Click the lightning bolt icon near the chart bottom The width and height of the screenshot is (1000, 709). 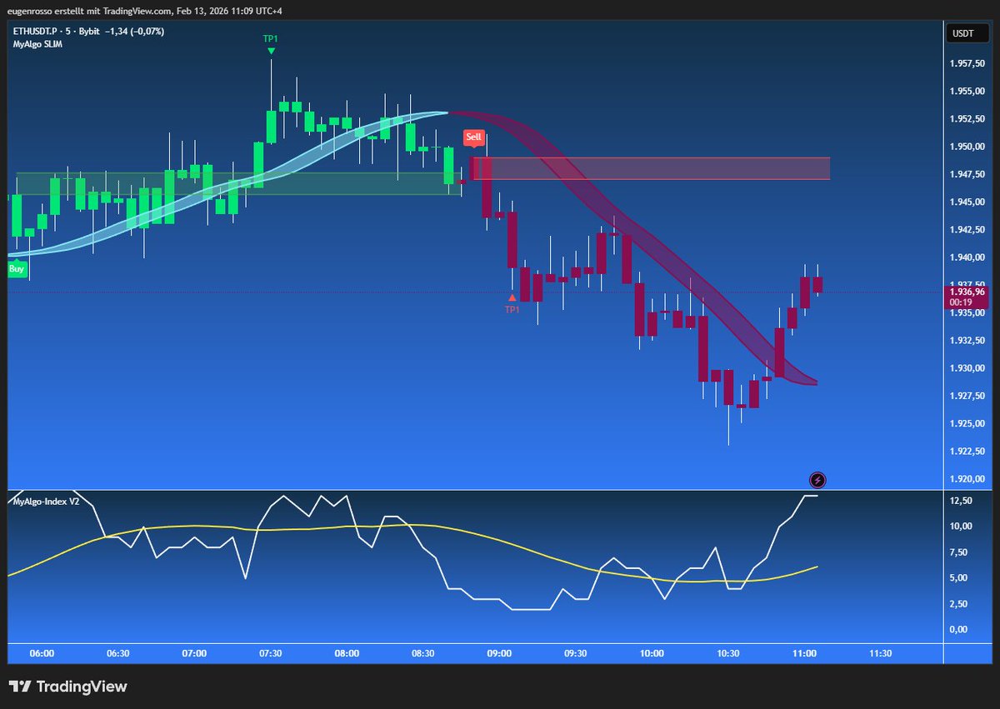[818, 480]
